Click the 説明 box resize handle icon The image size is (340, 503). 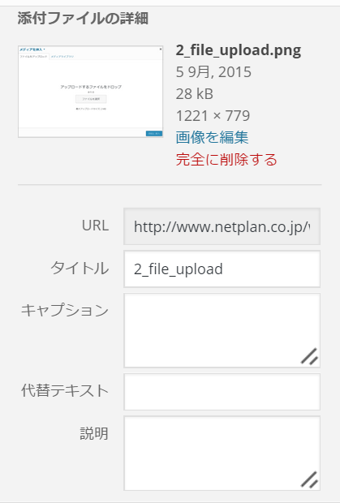point(309,479)
